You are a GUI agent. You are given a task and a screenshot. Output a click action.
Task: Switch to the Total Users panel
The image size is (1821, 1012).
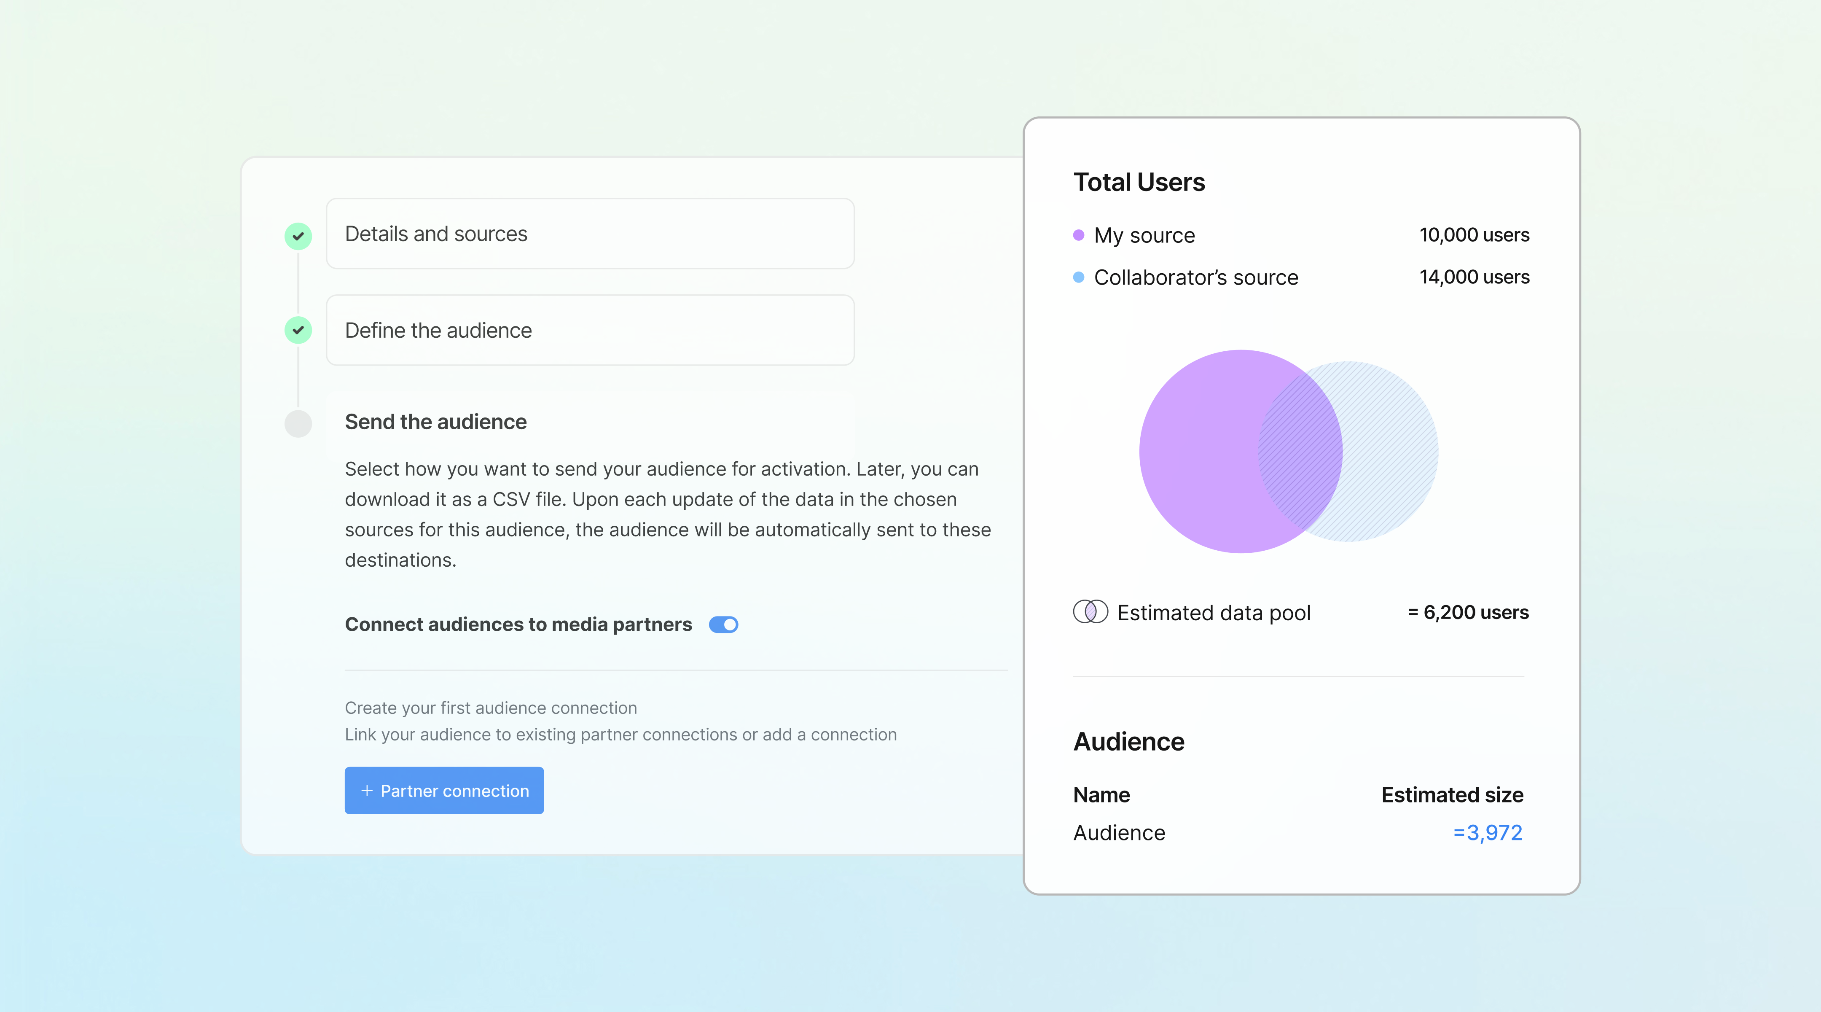1139,182
